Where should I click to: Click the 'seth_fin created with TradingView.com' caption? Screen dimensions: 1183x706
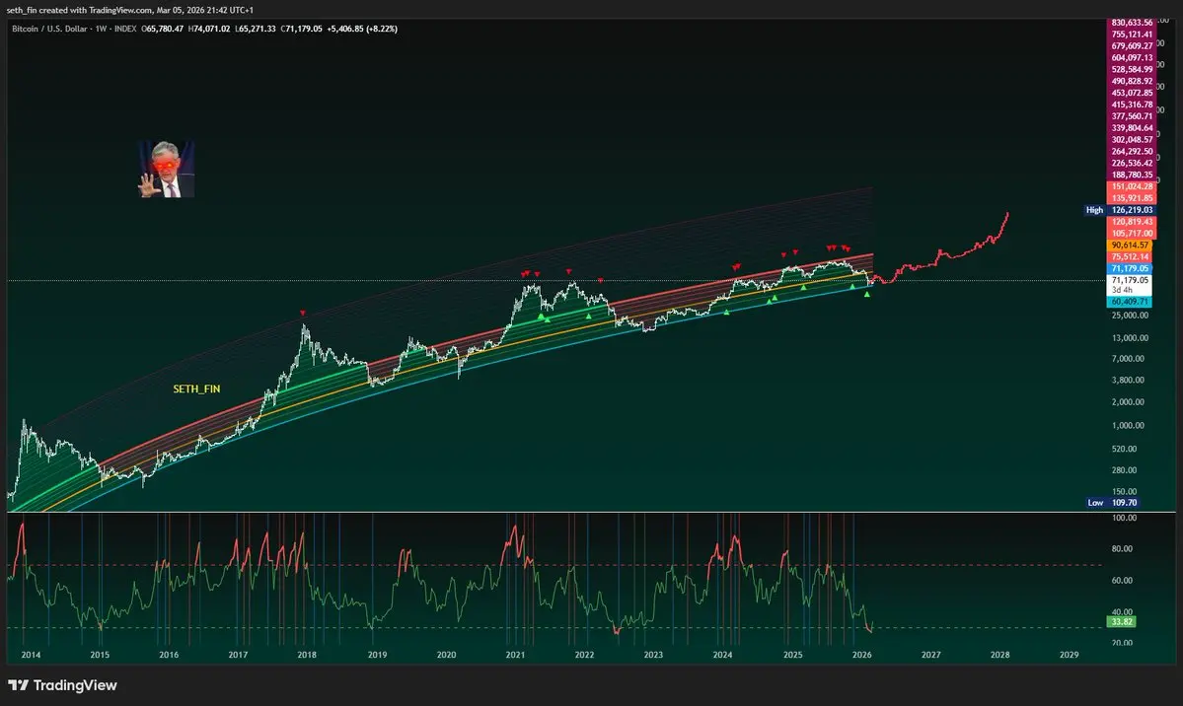[x=79, y=10]
